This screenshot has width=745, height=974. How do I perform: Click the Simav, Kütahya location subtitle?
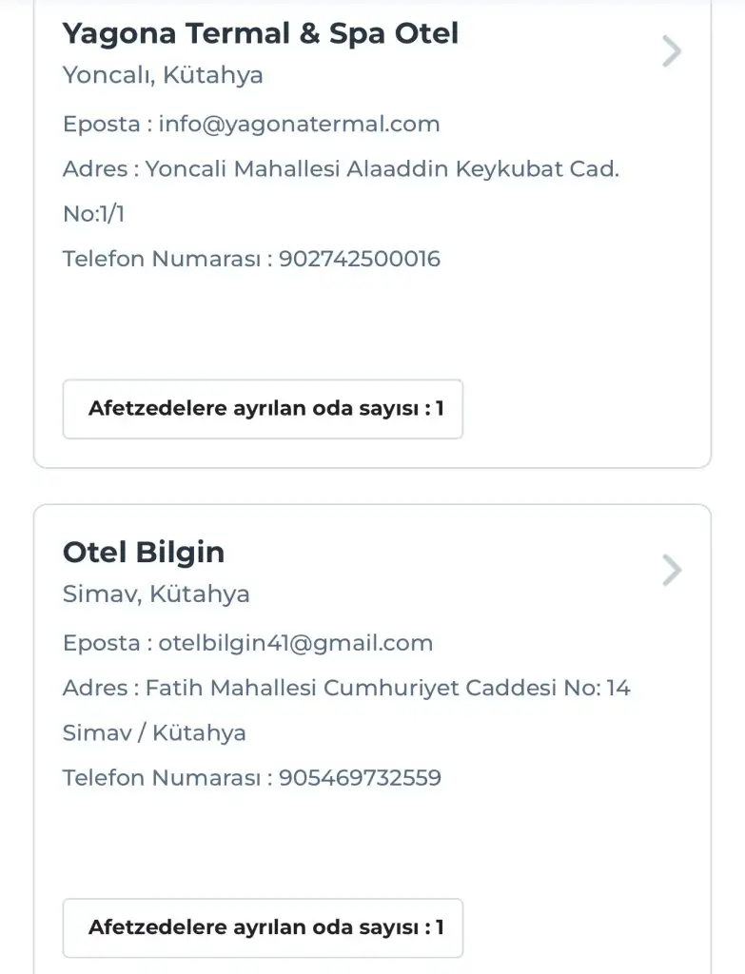[x=156, y=594]
